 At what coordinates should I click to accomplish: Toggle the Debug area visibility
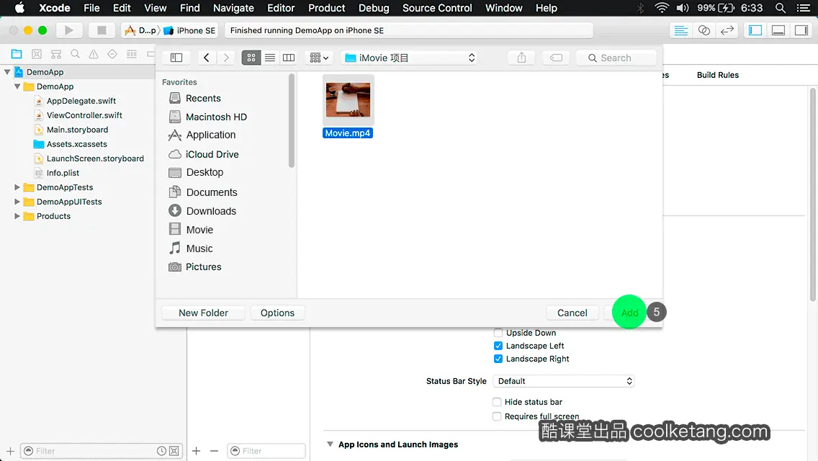[x=778, y=30]
